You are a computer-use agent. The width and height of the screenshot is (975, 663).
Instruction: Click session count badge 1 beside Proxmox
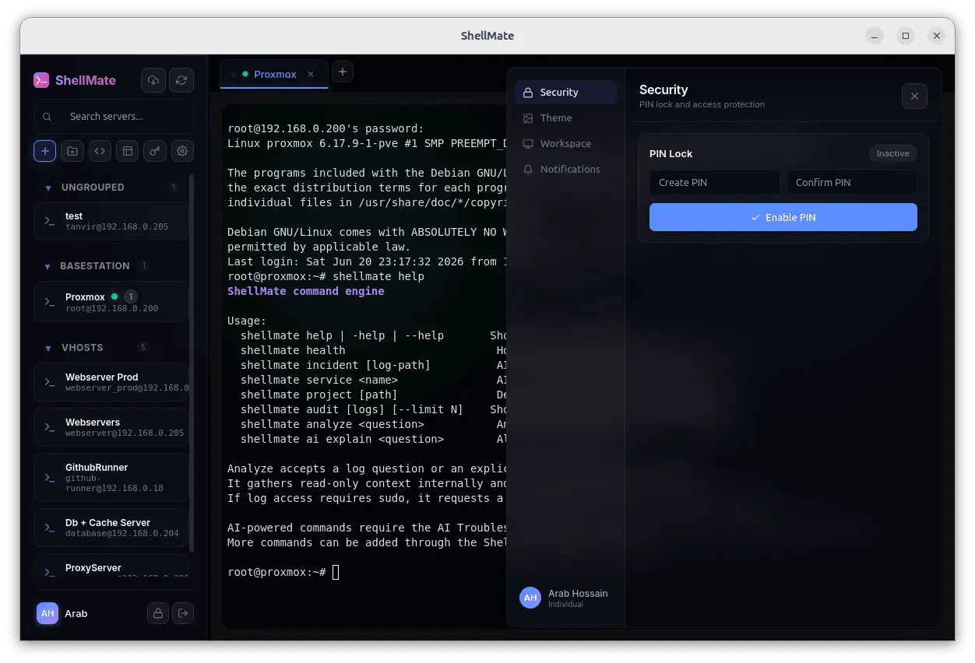click(131, 296)
